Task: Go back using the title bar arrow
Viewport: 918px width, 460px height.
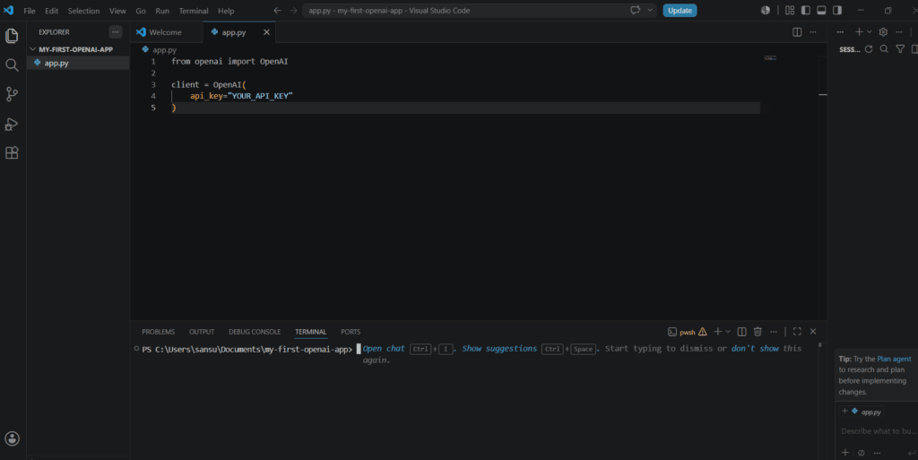Action: pos(278,11)
